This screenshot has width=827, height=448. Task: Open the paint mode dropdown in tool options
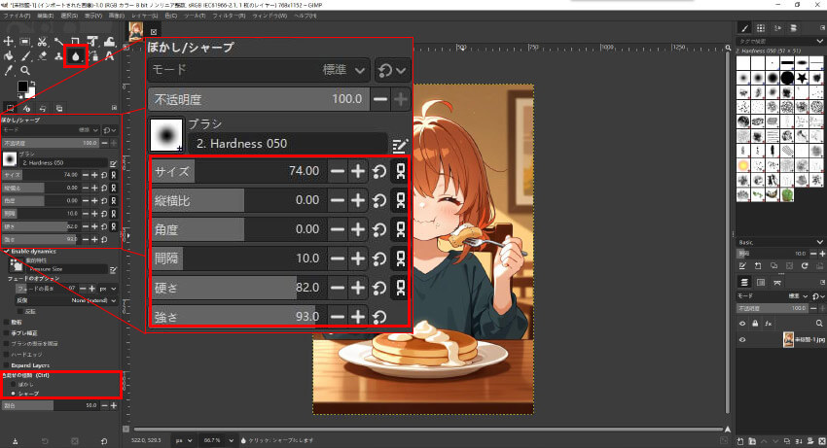50,129
